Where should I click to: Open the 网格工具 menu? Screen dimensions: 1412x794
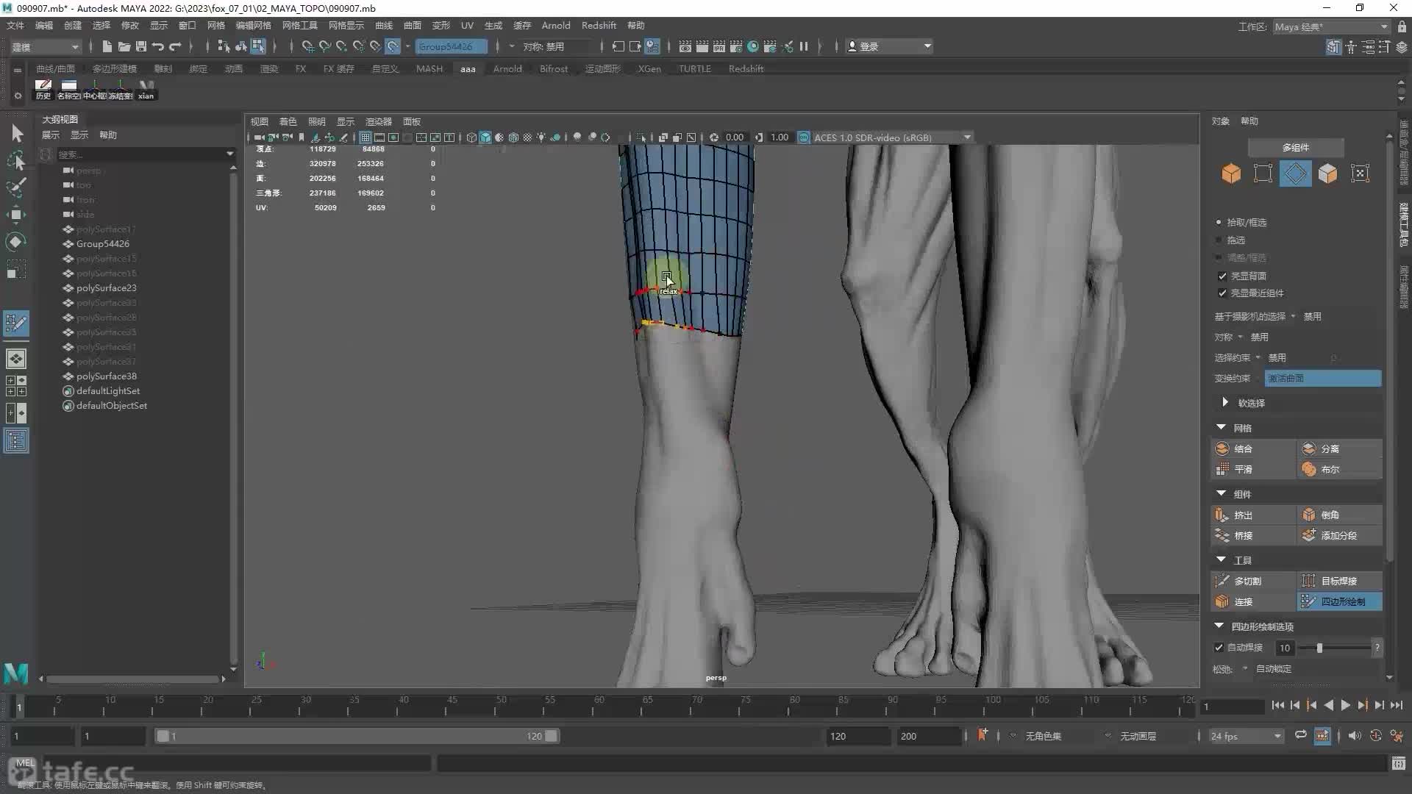pyautogui.click(x=300, y=26)
